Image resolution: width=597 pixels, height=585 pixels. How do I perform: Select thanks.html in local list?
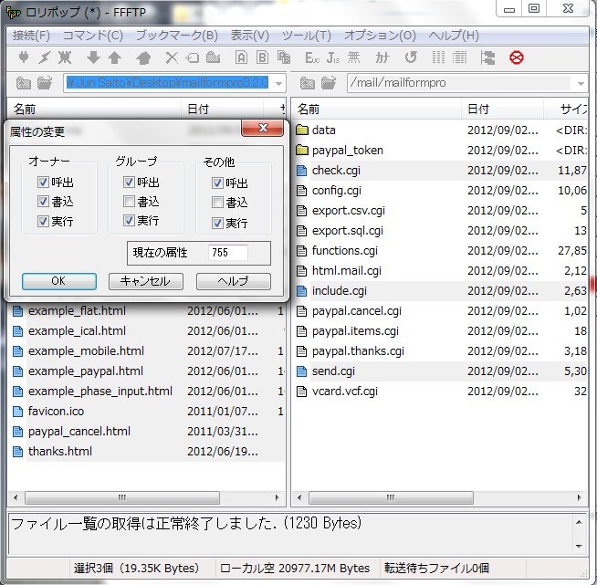click(x=59, y=452)
